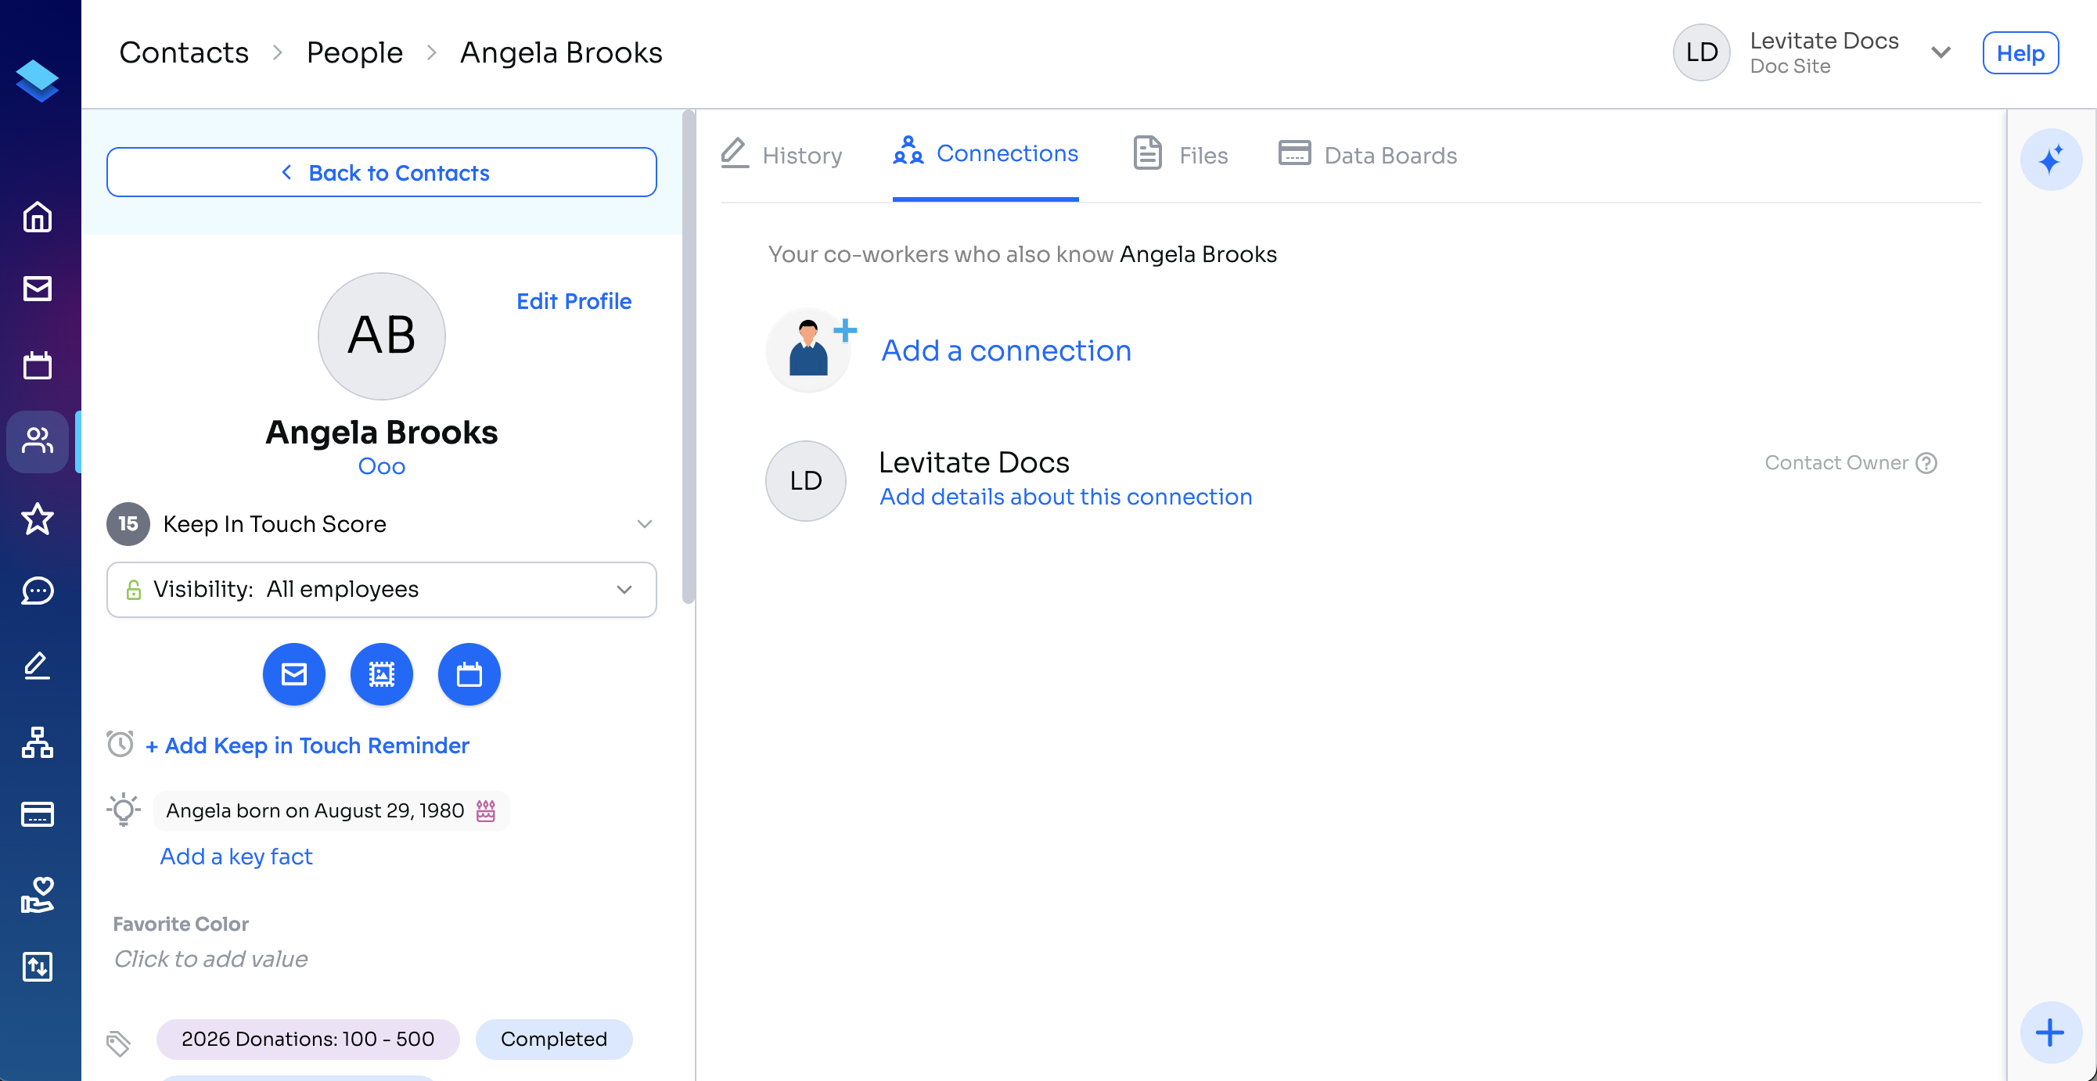Open the Home sidebar icon
The height and width of the screenshot is (1081, 2097).
click(x=38, y=217)
